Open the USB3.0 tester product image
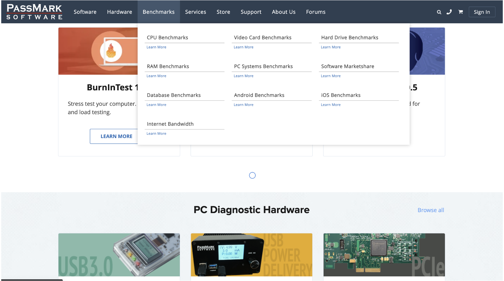504x281 pixels. pos(119,255)
